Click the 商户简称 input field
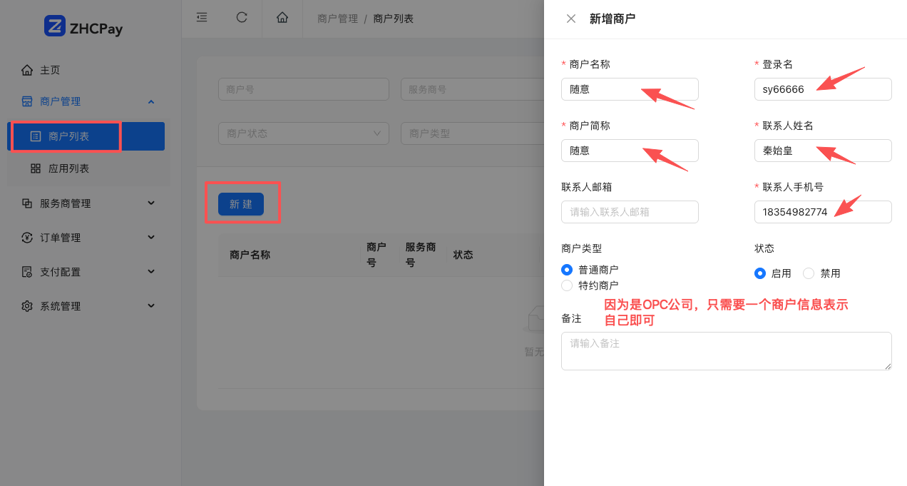Viewport: 907px width, 486px height. click(x=630, y=151)
